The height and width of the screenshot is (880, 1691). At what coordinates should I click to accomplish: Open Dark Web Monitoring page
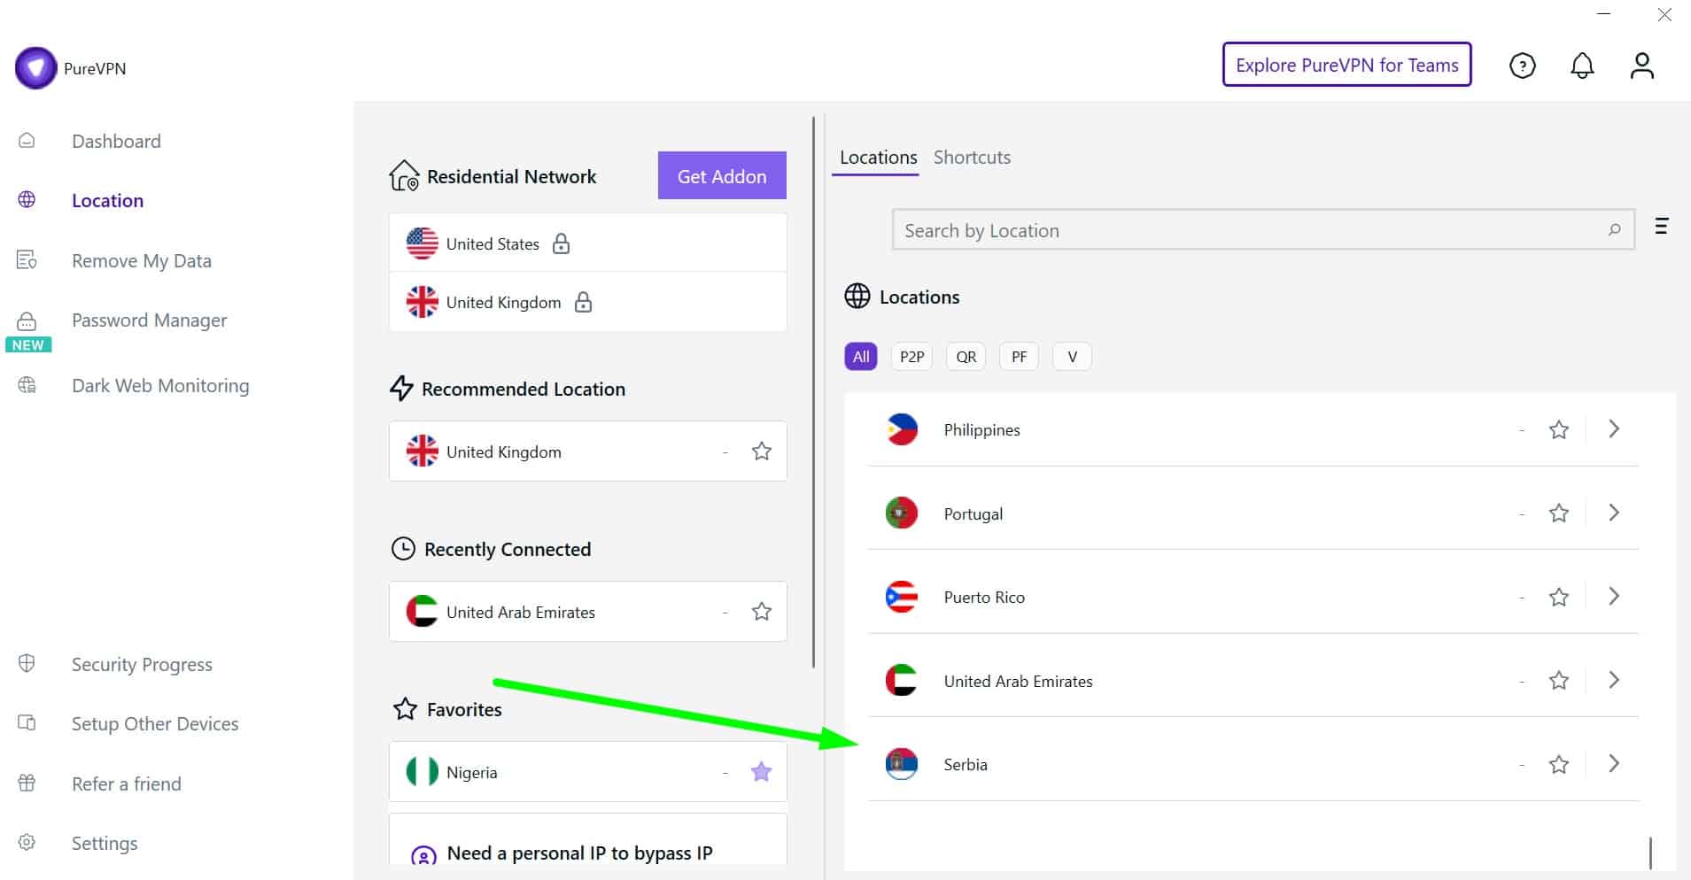pos(160,386)
